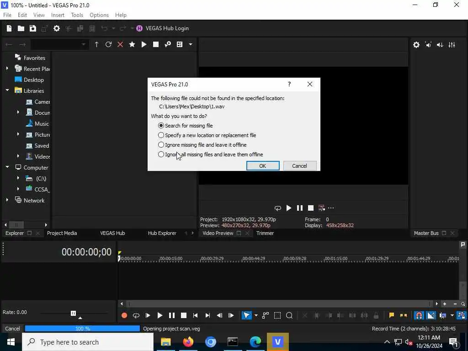The width and height of the screenshot is (468, 351).
Task: Cancel the project loading progress
Action: [x=12, y=329]
